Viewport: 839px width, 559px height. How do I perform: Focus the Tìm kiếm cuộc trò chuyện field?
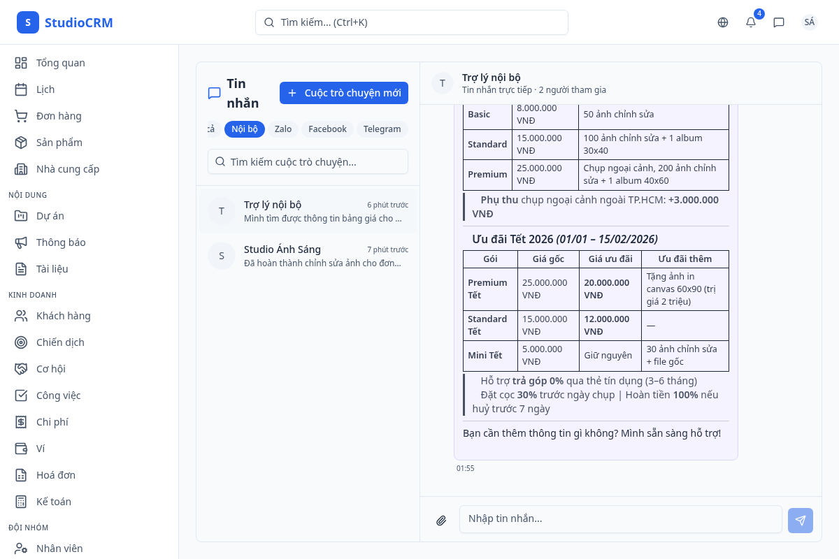click(308, 161)
